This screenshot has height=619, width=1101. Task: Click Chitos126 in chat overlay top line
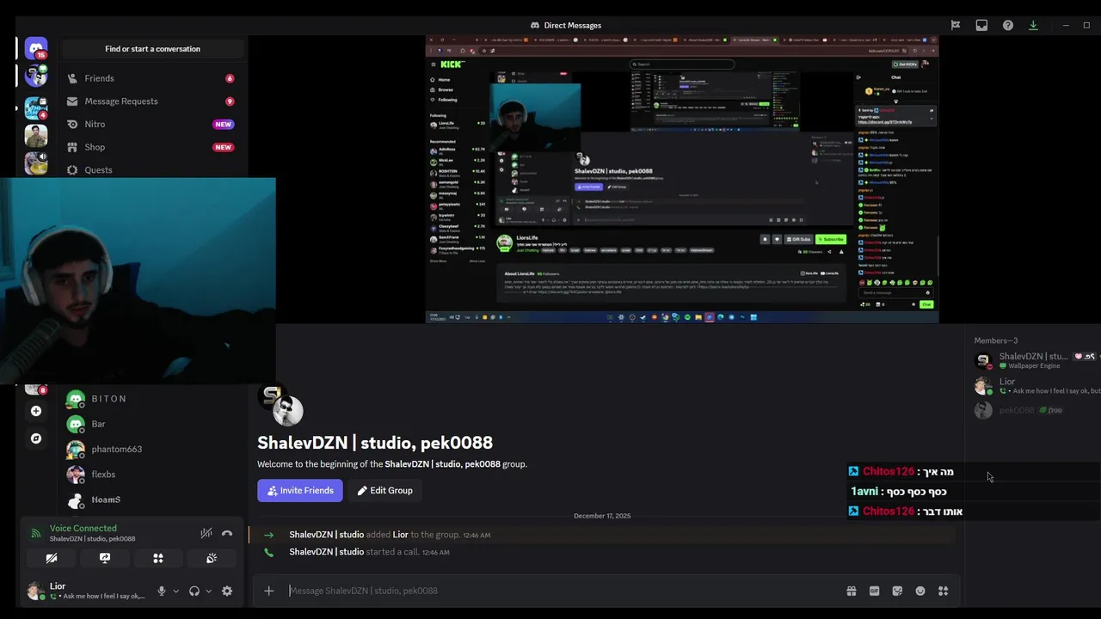click(888, 471)
